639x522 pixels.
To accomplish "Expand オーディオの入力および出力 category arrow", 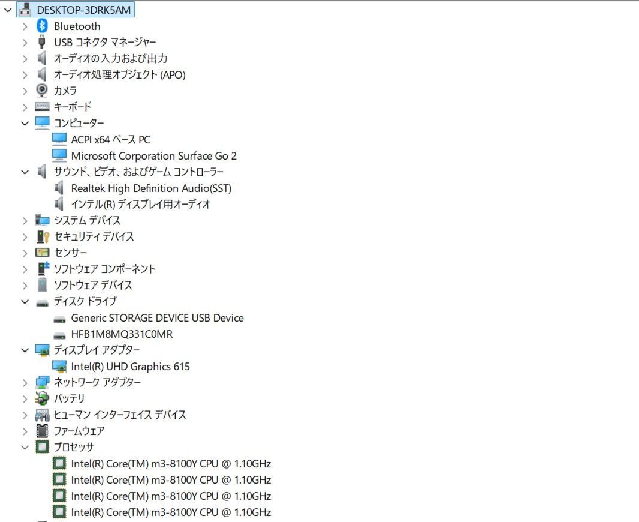I will 25,59.
